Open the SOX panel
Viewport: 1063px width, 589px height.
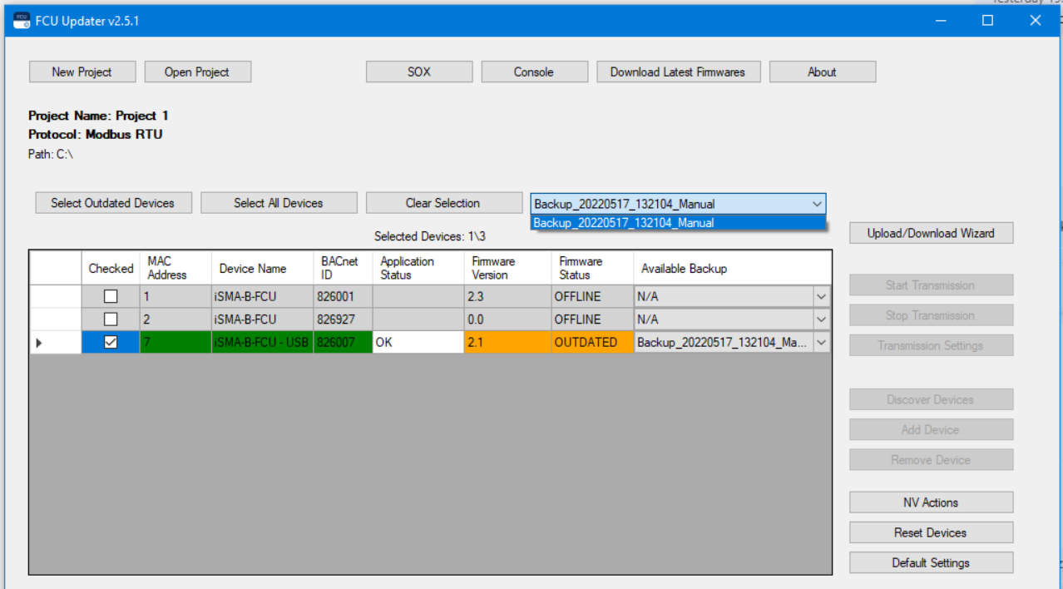coord(418,72)
